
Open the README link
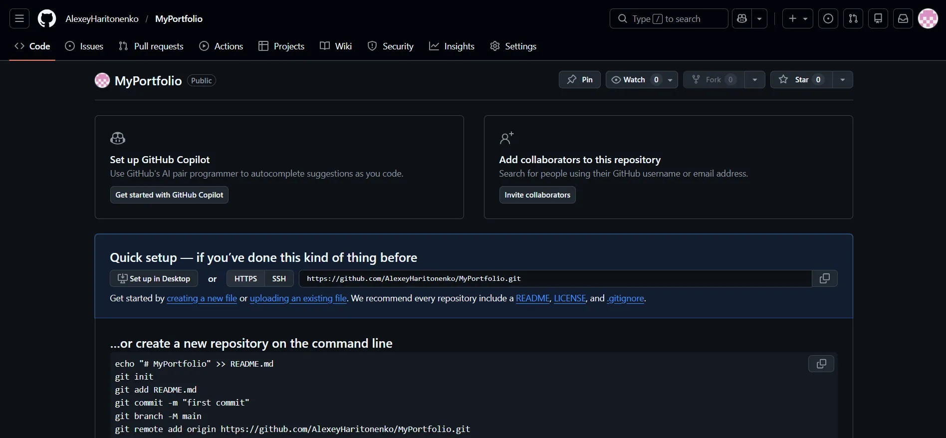tap(533, 298)
